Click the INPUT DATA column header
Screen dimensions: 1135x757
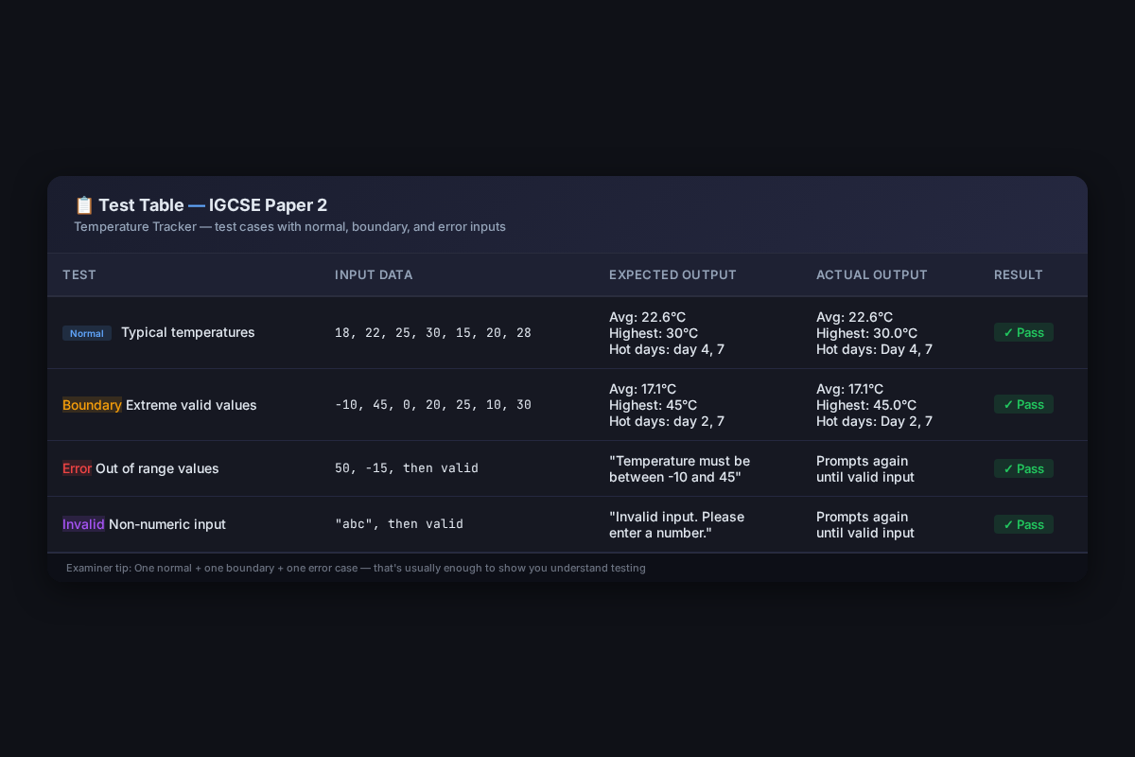click(x=374, y=275)
